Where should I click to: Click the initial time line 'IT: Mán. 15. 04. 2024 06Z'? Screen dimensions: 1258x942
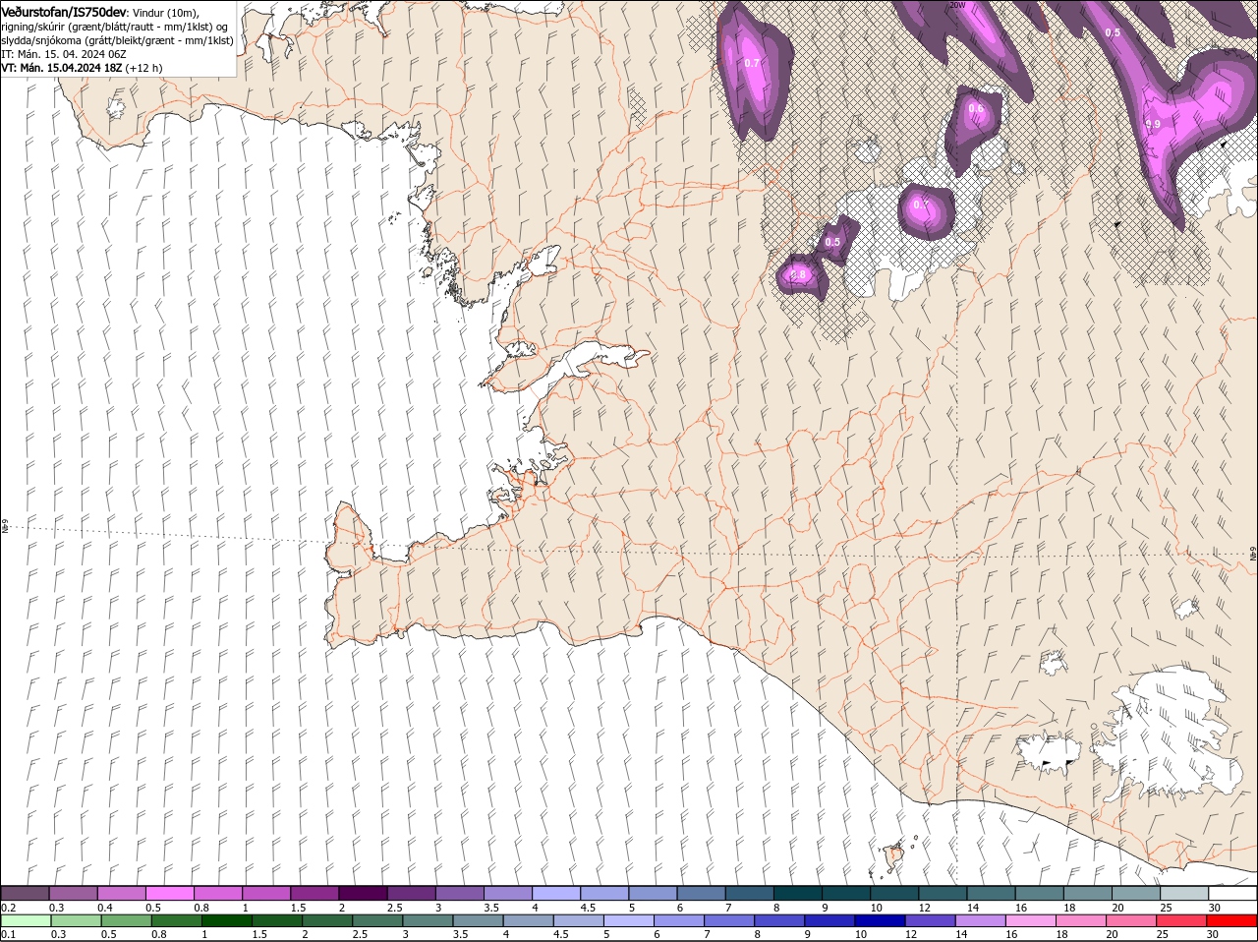(63, 54)
